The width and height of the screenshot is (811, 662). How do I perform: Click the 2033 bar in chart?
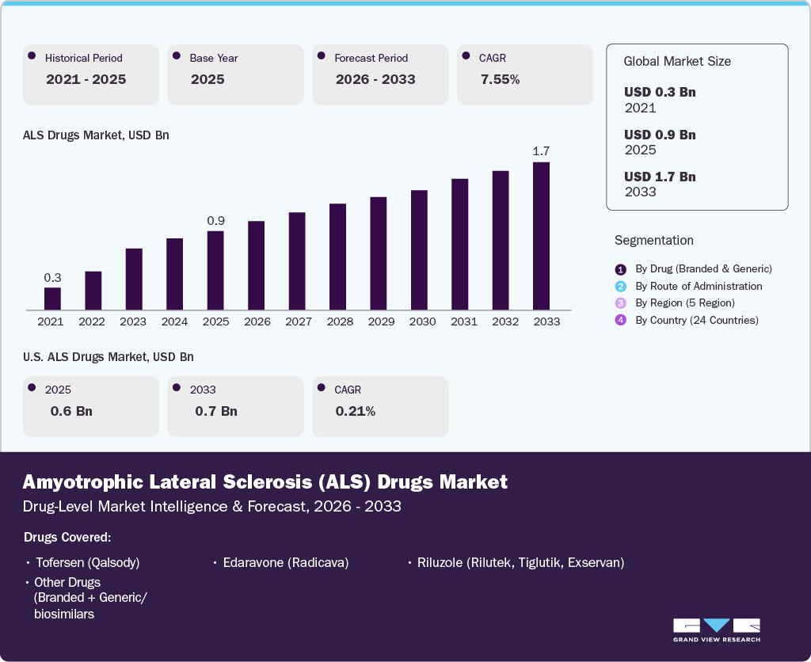tap(542, 236)
